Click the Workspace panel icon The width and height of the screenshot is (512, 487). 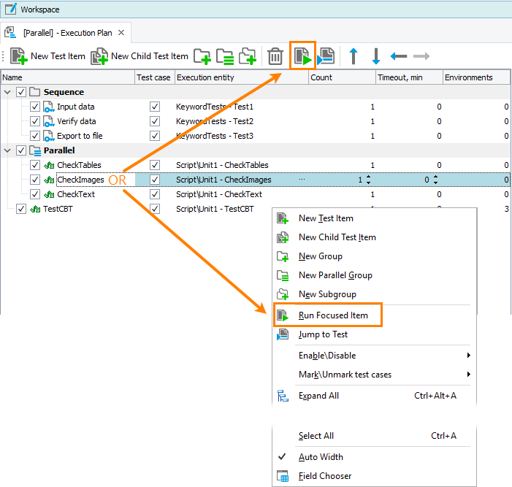(x=10, y=9)
